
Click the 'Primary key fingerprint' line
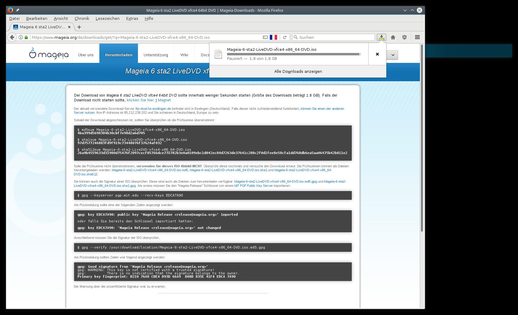tap(157, 276)
